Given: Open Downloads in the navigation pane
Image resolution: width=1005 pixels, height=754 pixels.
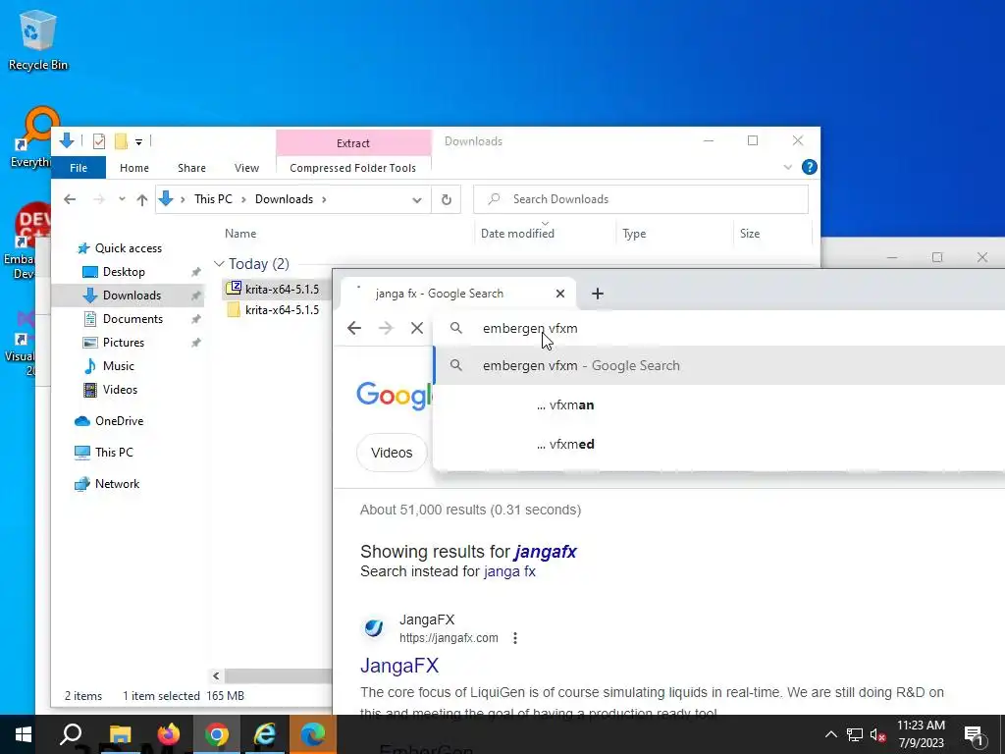Looking at the screenshot, I should [132, 296].
